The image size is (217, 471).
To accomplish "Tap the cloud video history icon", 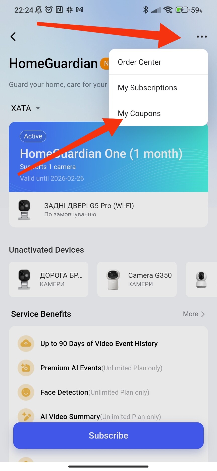I will (x=26, y=343).
